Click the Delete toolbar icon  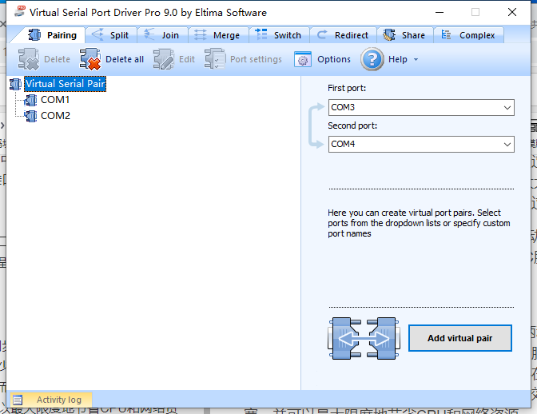tap(29, 59)
